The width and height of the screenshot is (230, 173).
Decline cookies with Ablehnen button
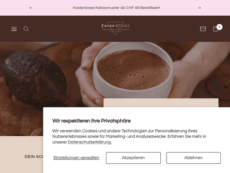pos(194,158)
